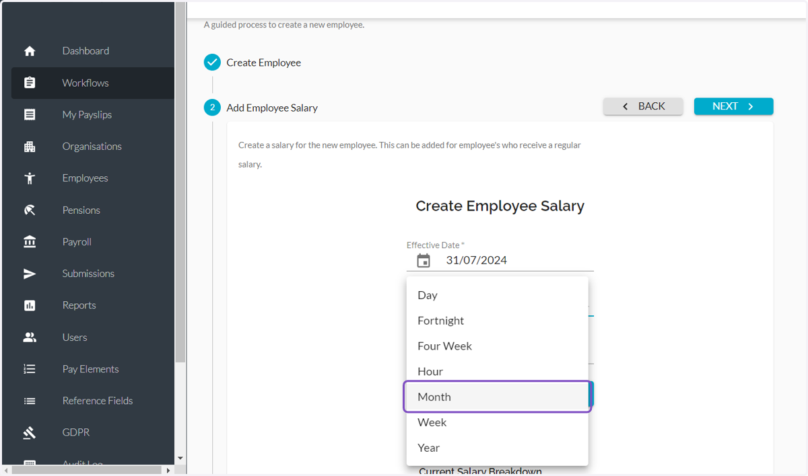Click the Reference Fields list icon
The width and height of the screenshot is (808, 476).
[30, 401]
